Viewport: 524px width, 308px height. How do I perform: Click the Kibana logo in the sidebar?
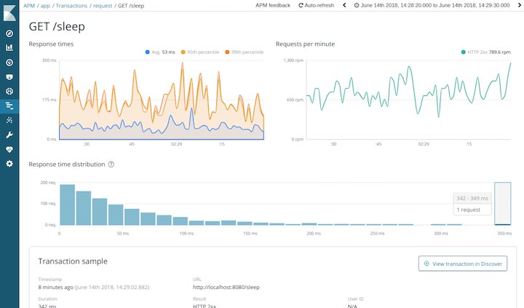tap(9, 13)
